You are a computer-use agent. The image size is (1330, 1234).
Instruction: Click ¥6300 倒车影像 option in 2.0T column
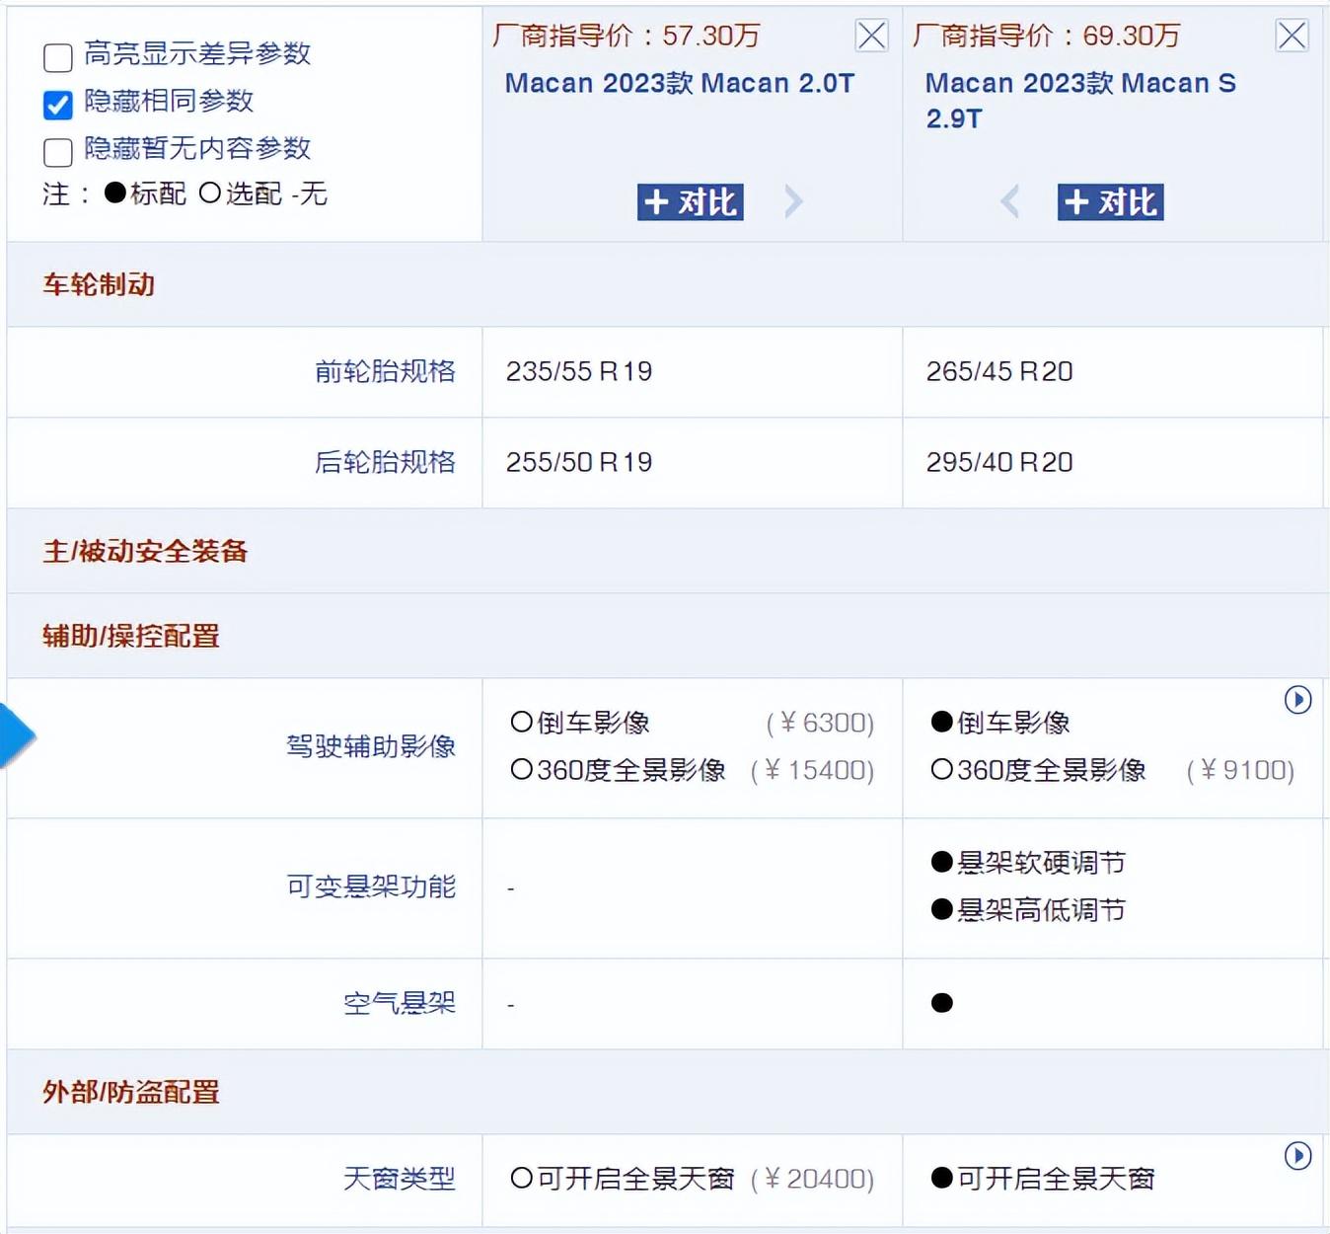pos(693,723)
